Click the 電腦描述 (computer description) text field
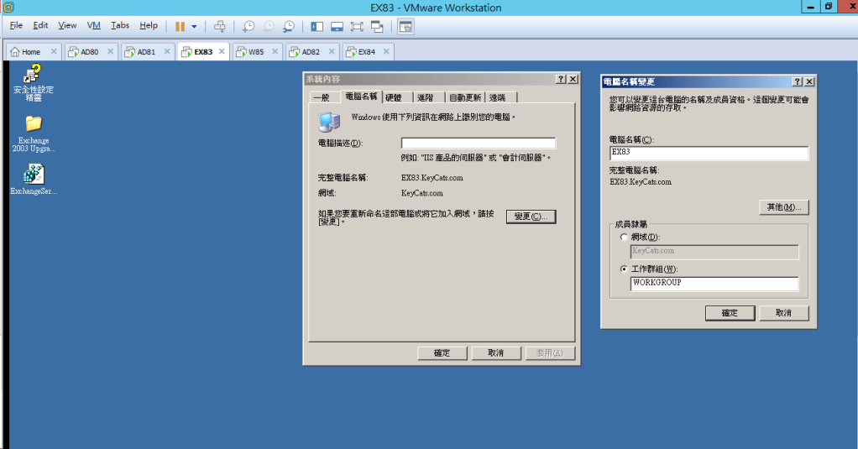Viewport: 858px width, 449px height. (478, 144)
